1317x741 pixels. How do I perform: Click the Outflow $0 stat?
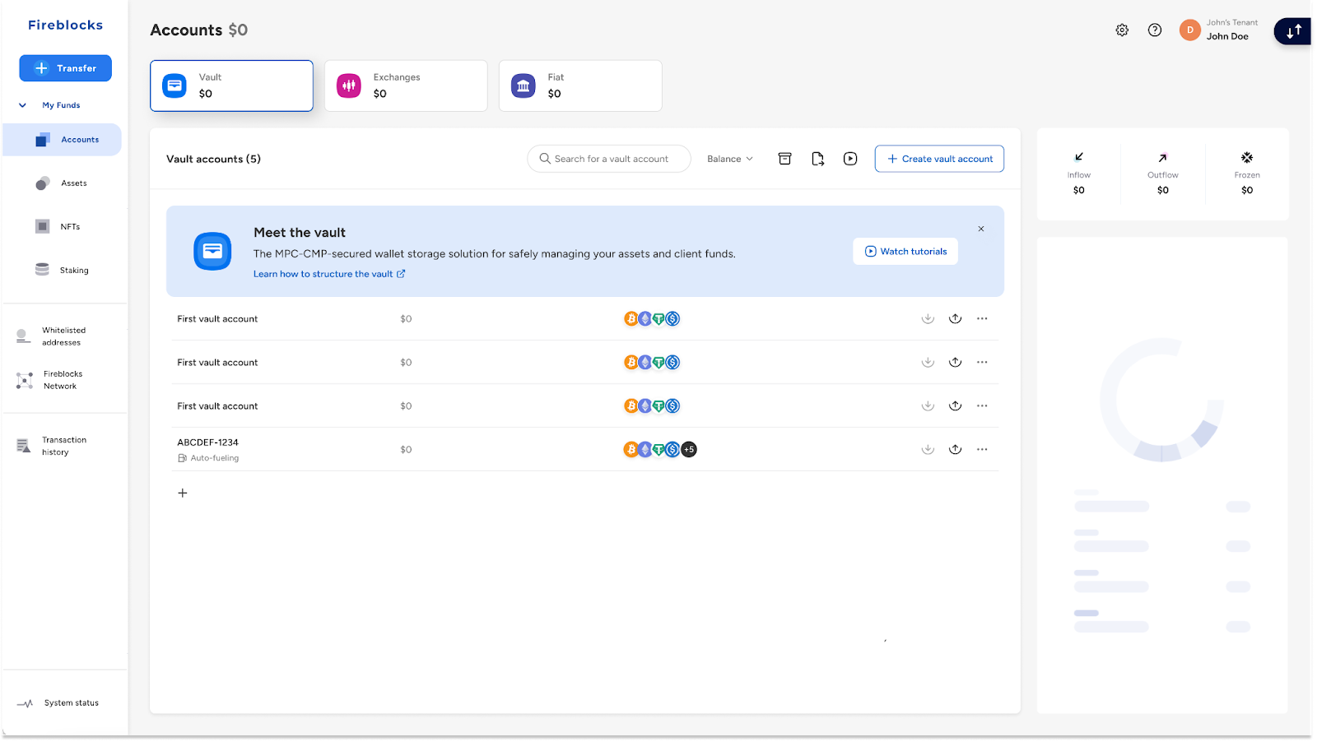tap(1162, 174)
